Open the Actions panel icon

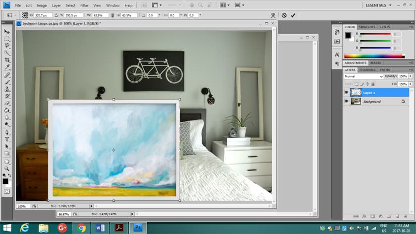[337, 42]
